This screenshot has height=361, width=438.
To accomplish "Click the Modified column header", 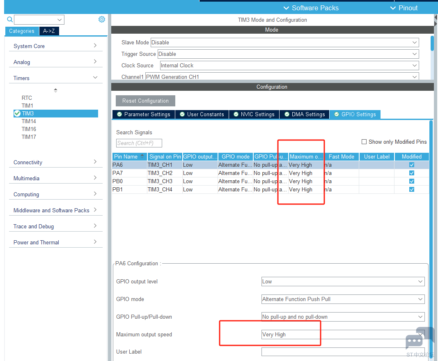I will pyautogui.click(x=412, y=156).
